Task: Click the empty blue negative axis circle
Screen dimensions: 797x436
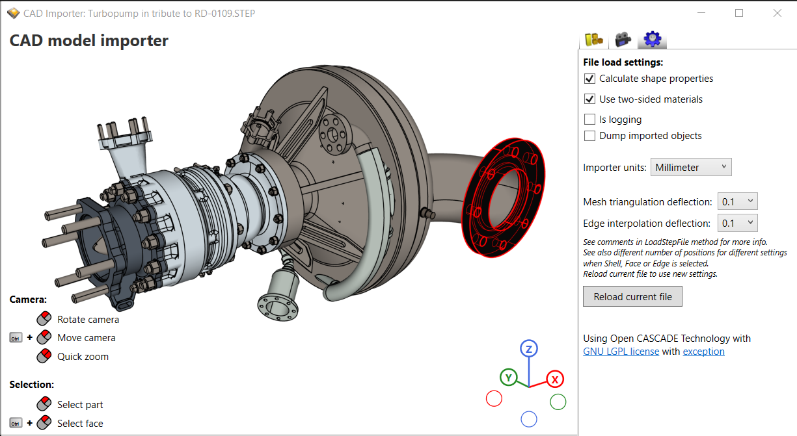Action: (529, 419)
